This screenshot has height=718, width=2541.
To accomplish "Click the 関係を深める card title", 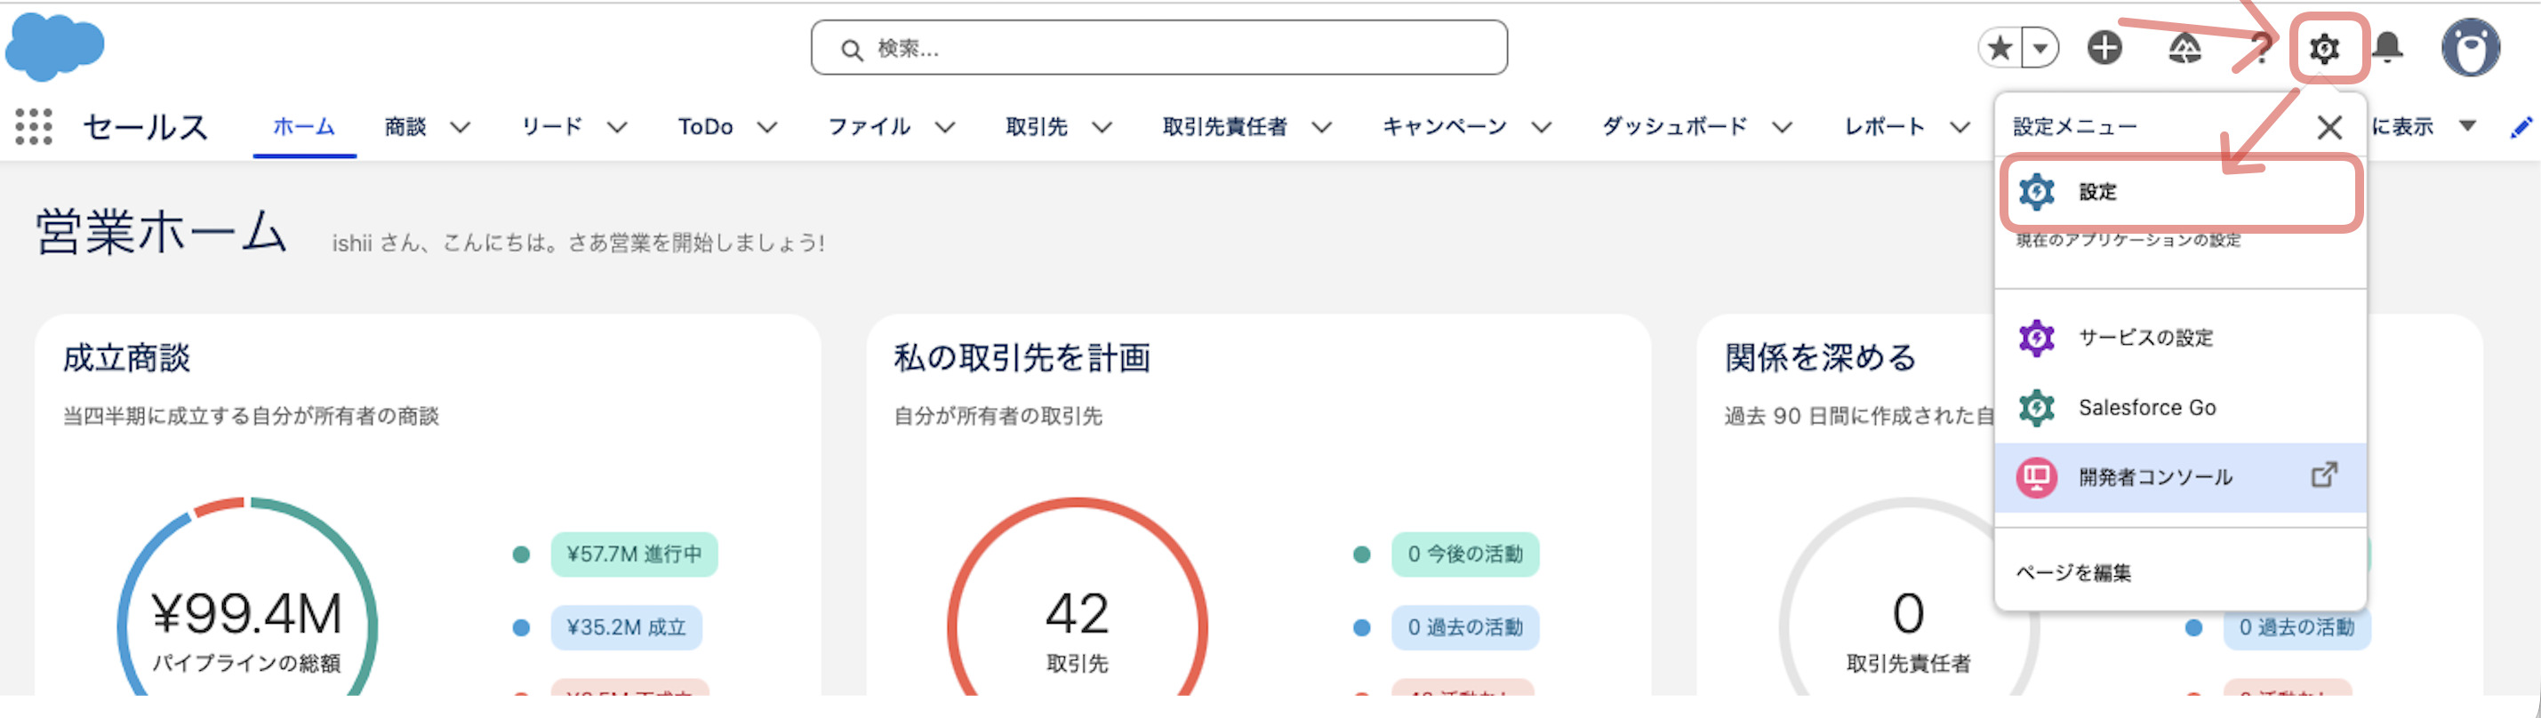I will (1820, 358).
